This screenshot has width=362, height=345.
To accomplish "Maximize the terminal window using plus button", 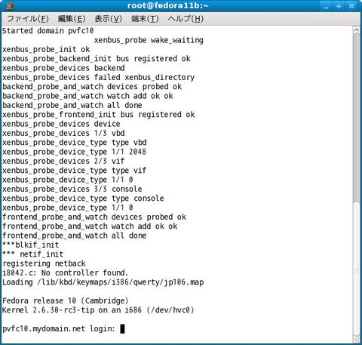I will (x=339, y=6).
